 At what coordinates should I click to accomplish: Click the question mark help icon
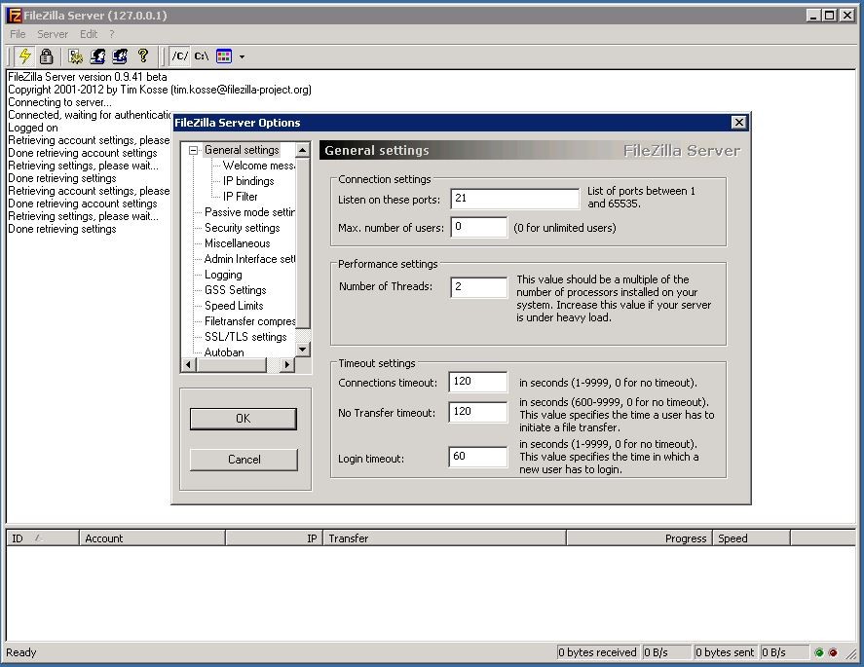pos(143,56)
